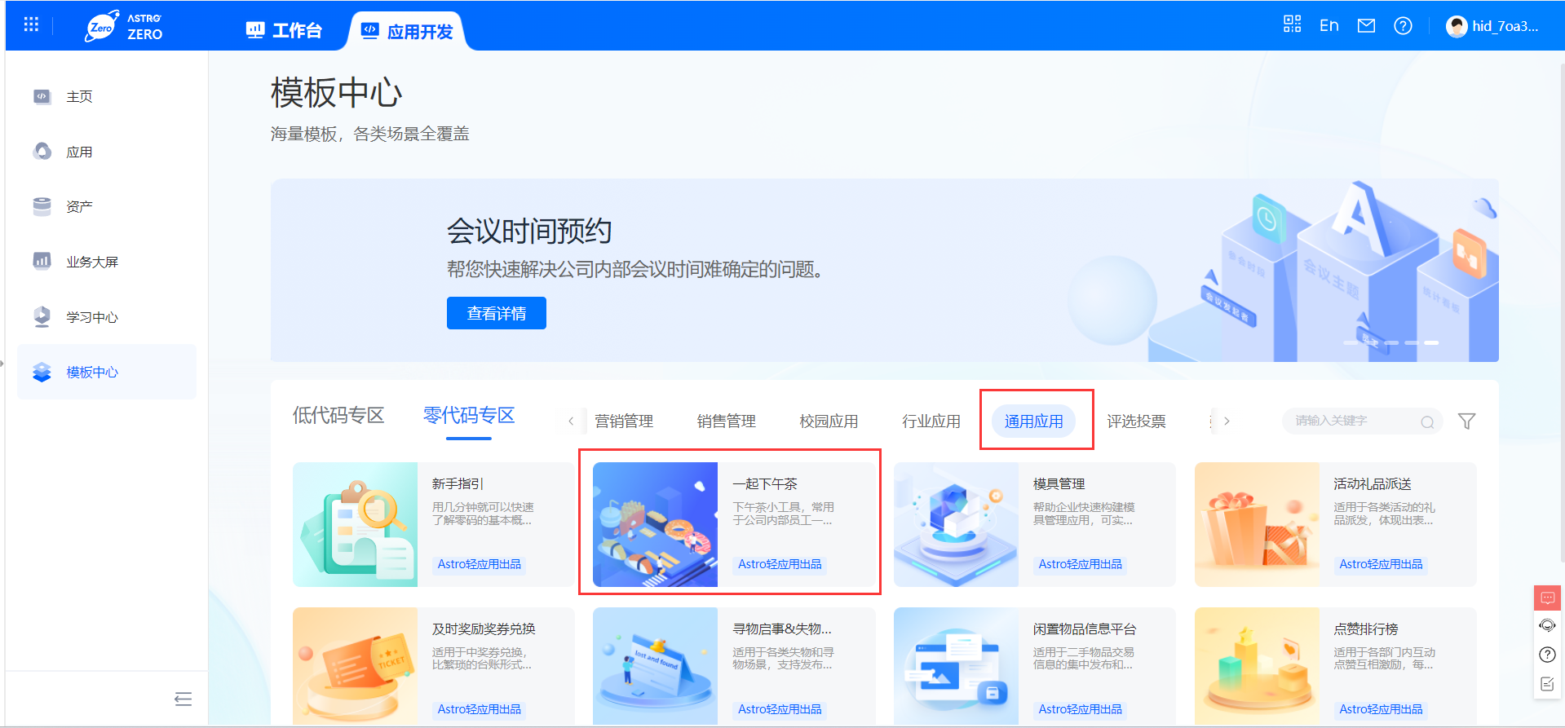Screen dimensions: 1565x728
Task: Open the headset customer service icon
Action: pyautogui.click(x=1547, y=625)
